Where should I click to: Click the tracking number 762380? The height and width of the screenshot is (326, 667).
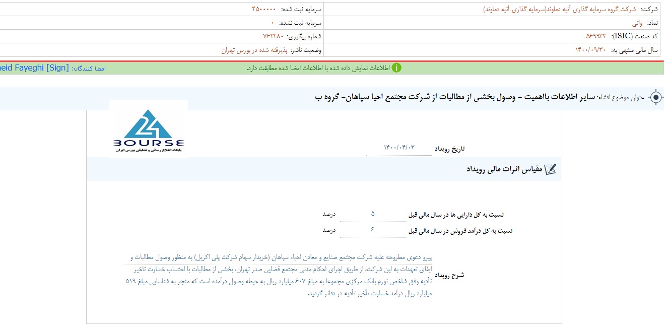(x=273, y=36)
